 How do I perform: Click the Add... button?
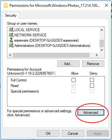[x=68, y=64]
